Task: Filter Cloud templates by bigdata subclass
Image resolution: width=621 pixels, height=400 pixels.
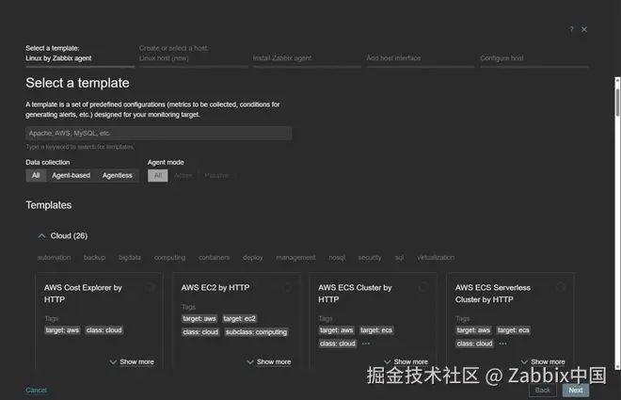Action: coord(130,258)
